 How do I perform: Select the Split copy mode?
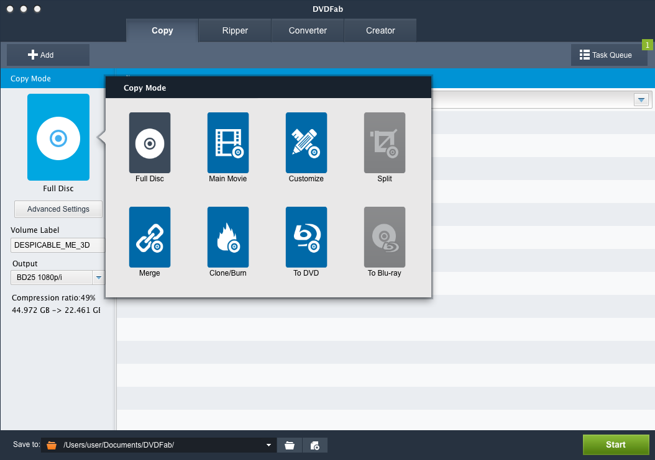pyautogui.click(x=384, y=143)
